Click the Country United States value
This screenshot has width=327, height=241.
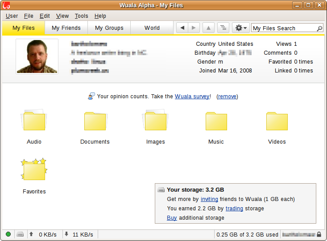236,44
